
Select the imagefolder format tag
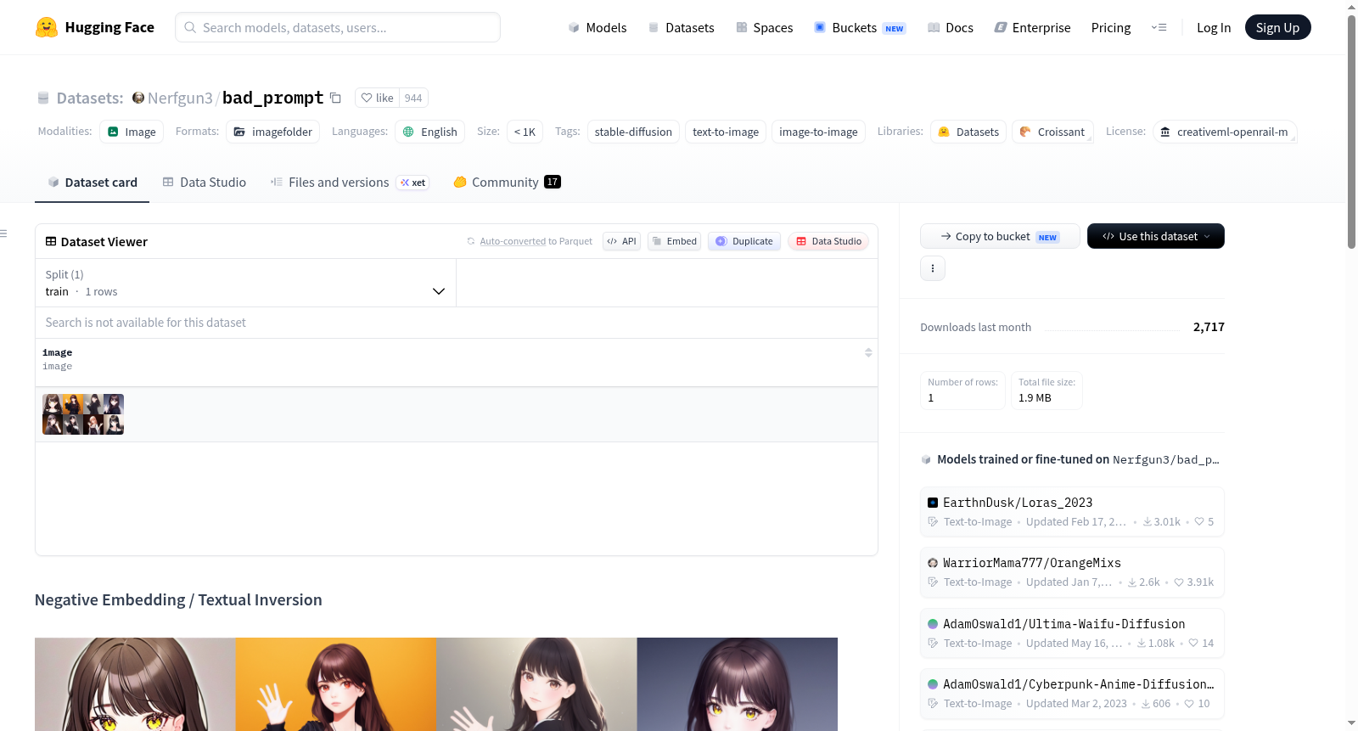point(272,132)
